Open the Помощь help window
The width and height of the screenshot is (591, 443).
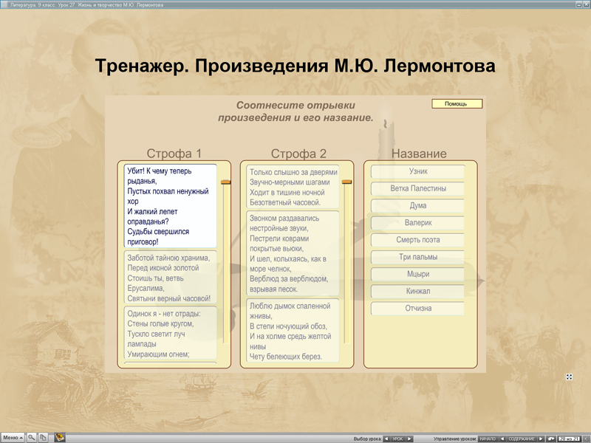[459, 103]
